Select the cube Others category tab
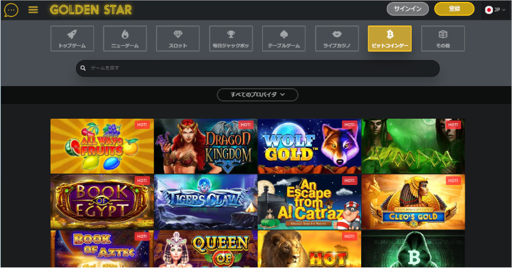This screenshot has width=512, height=268. coord(443,38)
